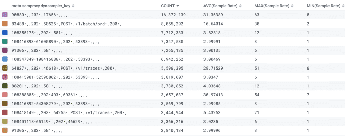
Task: Click purple swatch beside 91306 key
Action: (5, 50)
